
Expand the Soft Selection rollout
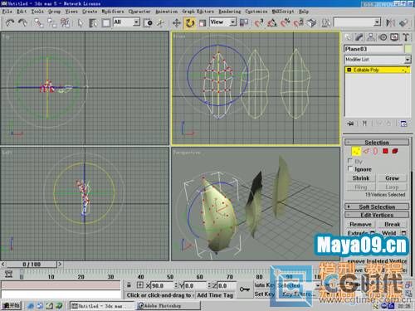tap(377, 207)
